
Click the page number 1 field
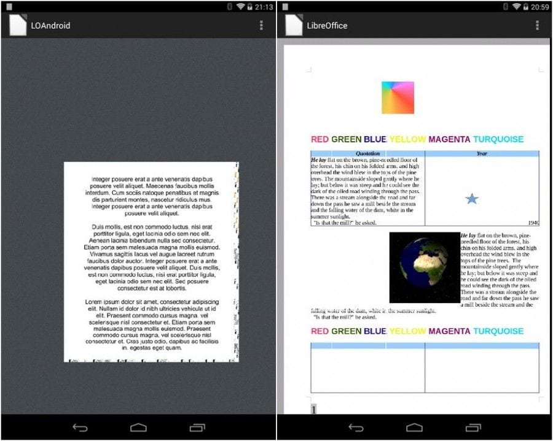pos(313,409)
